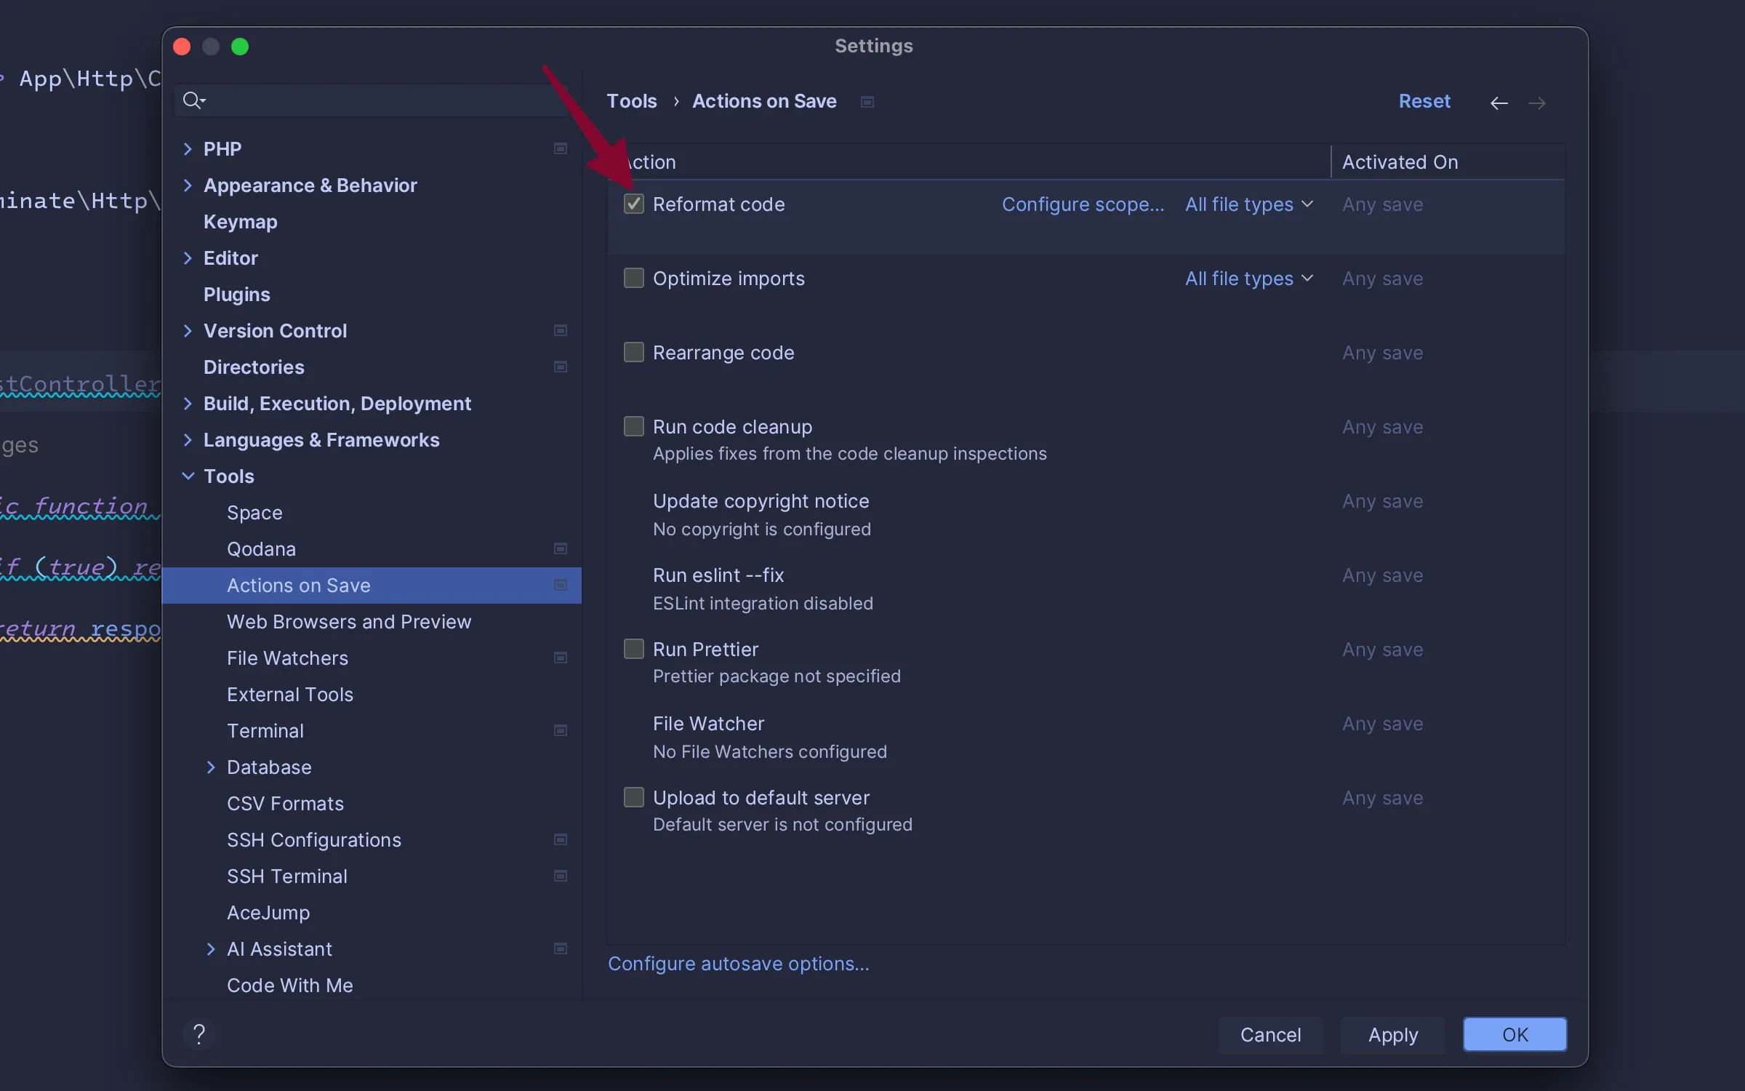Image resolution: width=1745 pixels, height=1091 pixels.
Task: Click the project icon on Terminal row
Action: pyautogui.click(x=561, y=731)
